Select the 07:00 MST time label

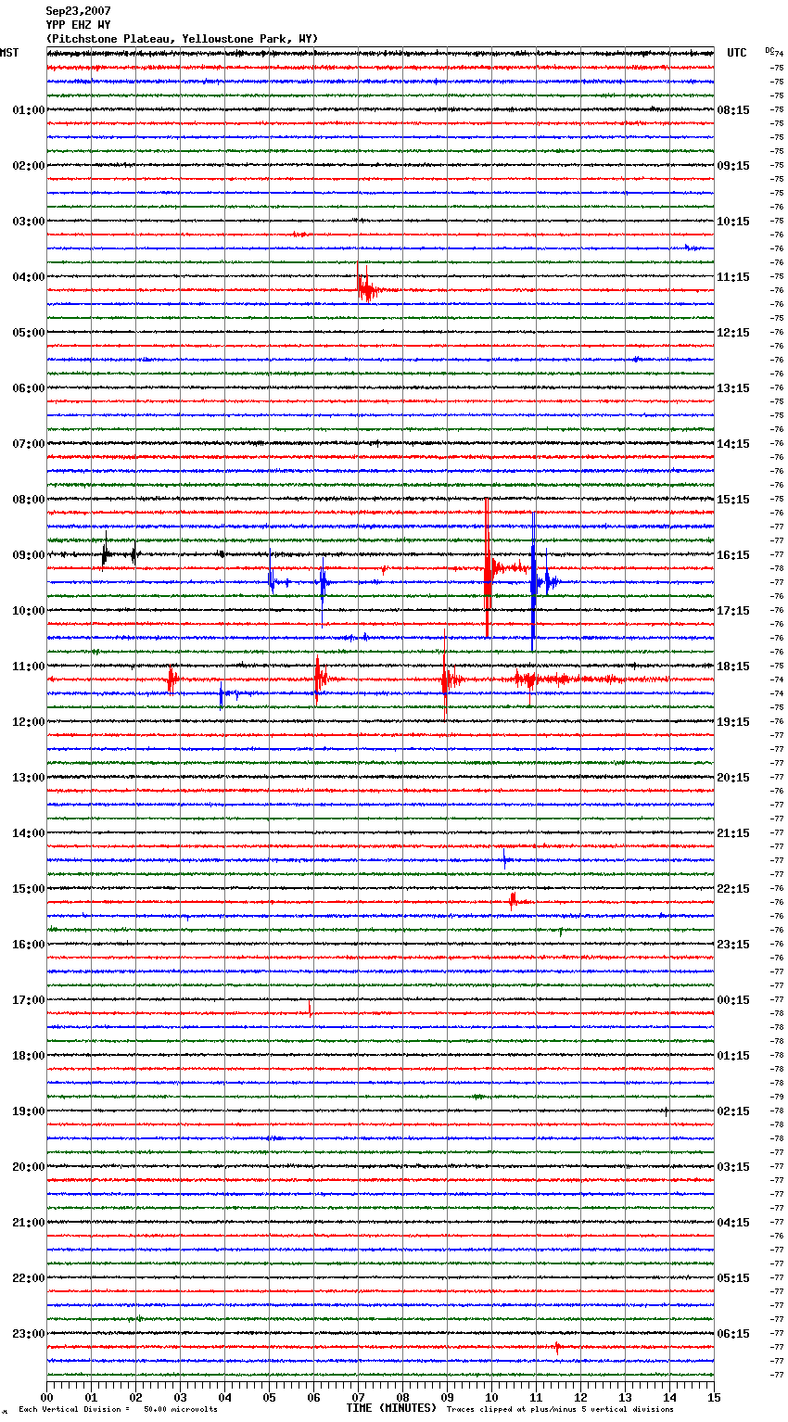click(x=29, y=444)
